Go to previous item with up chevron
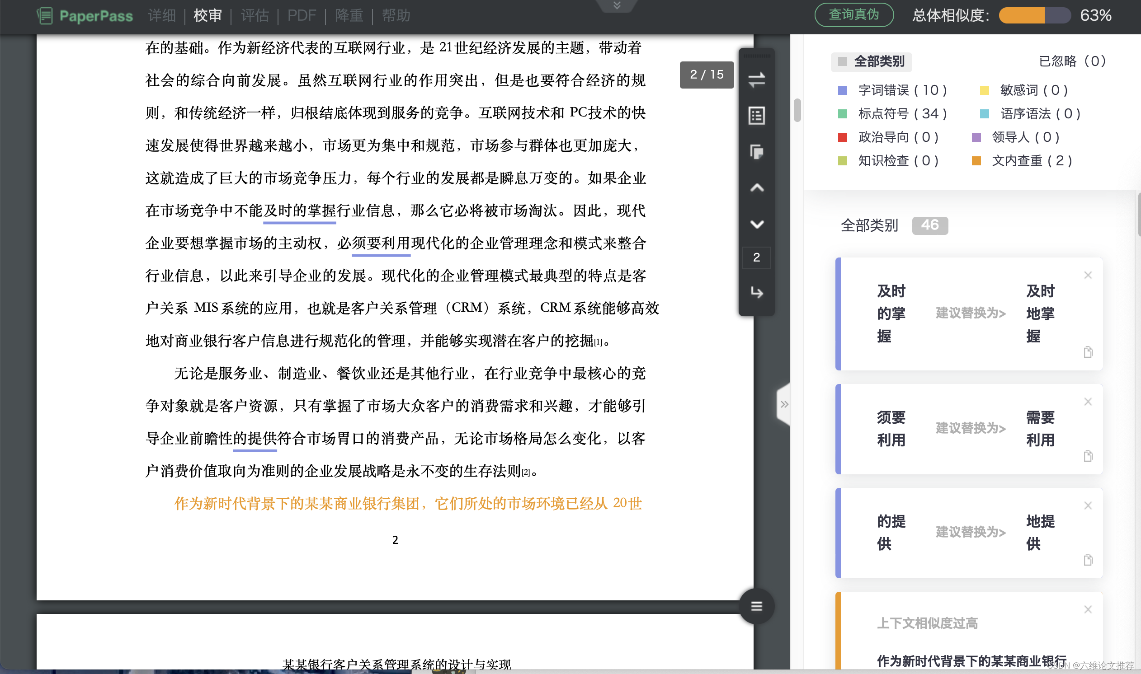 coord(757,187)
